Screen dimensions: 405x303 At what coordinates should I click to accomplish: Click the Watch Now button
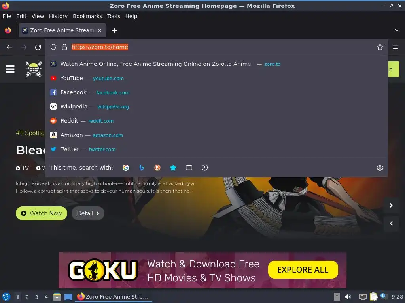pyautogui.click(x=41, y=213)
